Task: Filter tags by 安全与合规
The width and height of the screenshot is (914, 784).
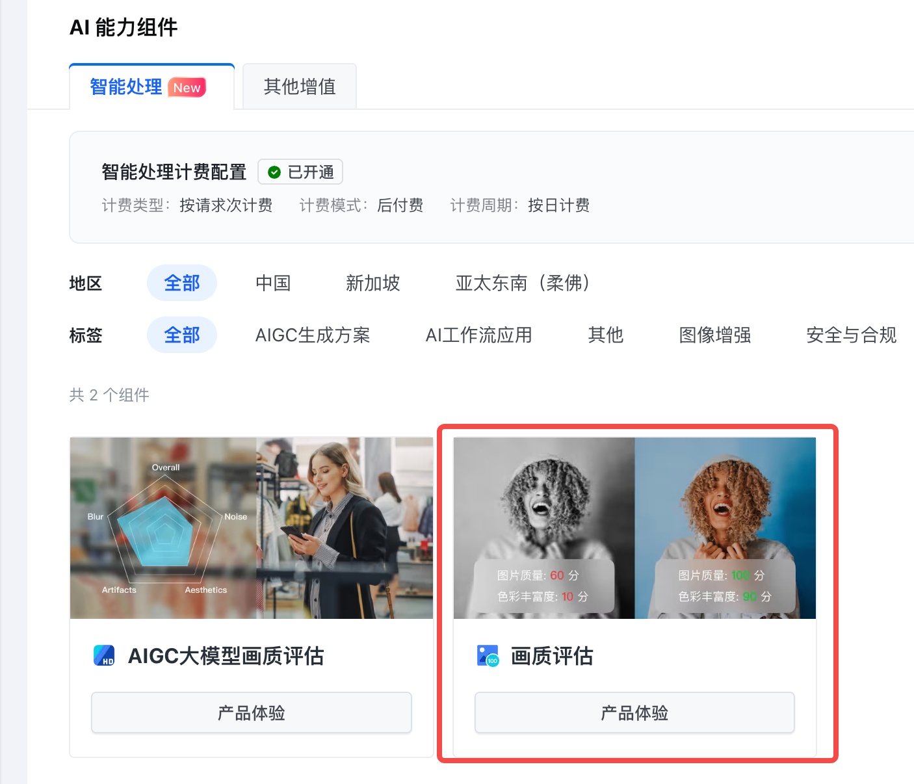Action: (x=852, y=335)
